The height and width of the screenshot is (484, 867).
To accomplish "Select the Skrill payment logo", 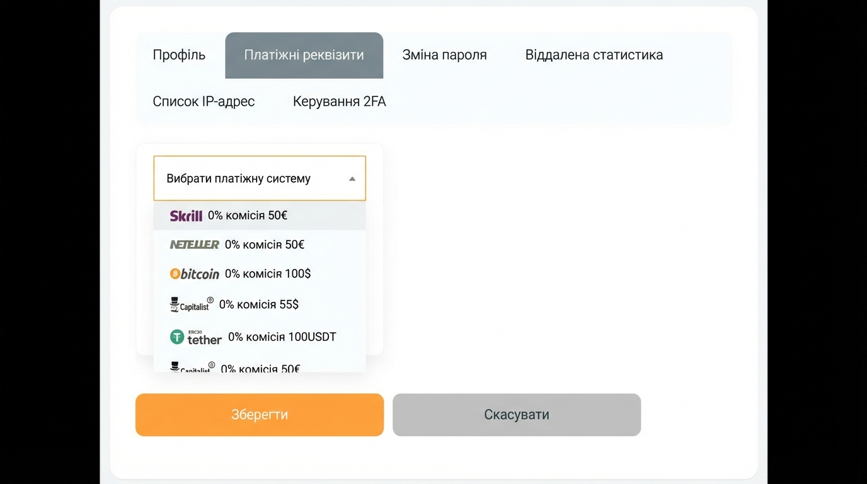I will click(x=186, y=215).
